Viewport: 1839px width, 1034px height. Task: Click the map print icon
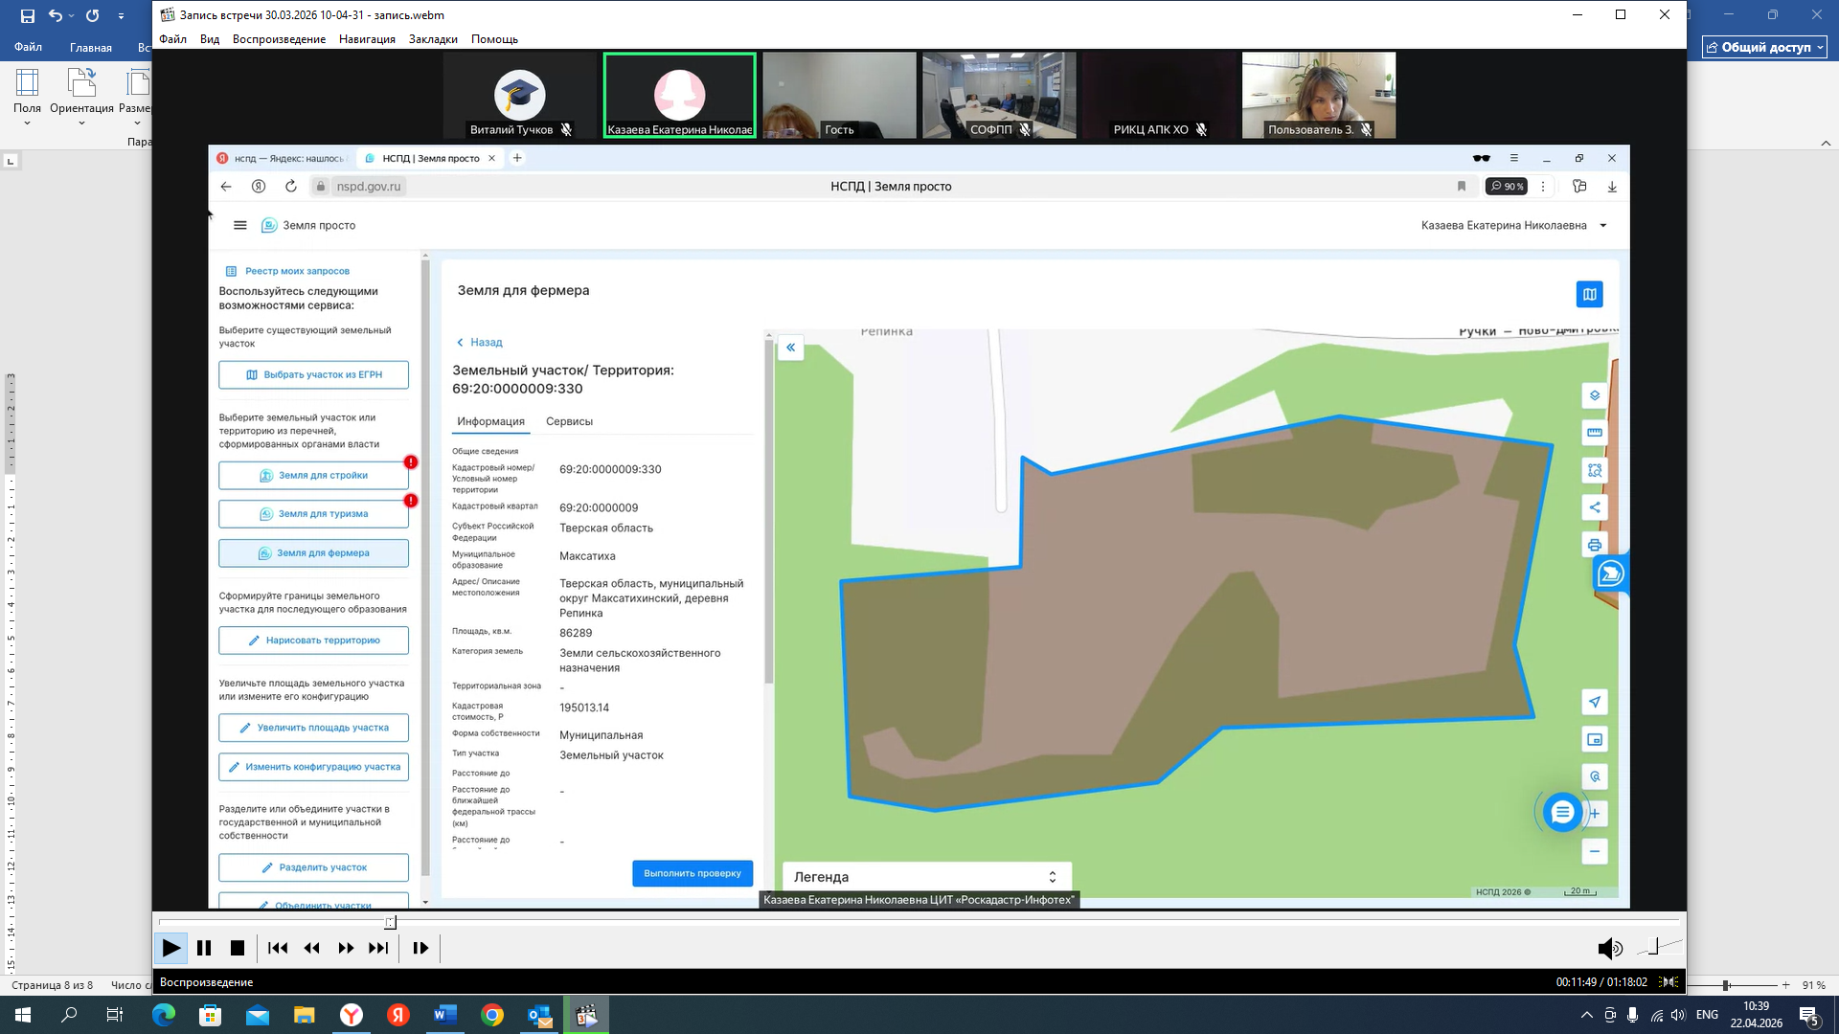1594,546
